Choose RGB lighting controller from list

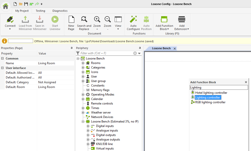click(210, 102)
